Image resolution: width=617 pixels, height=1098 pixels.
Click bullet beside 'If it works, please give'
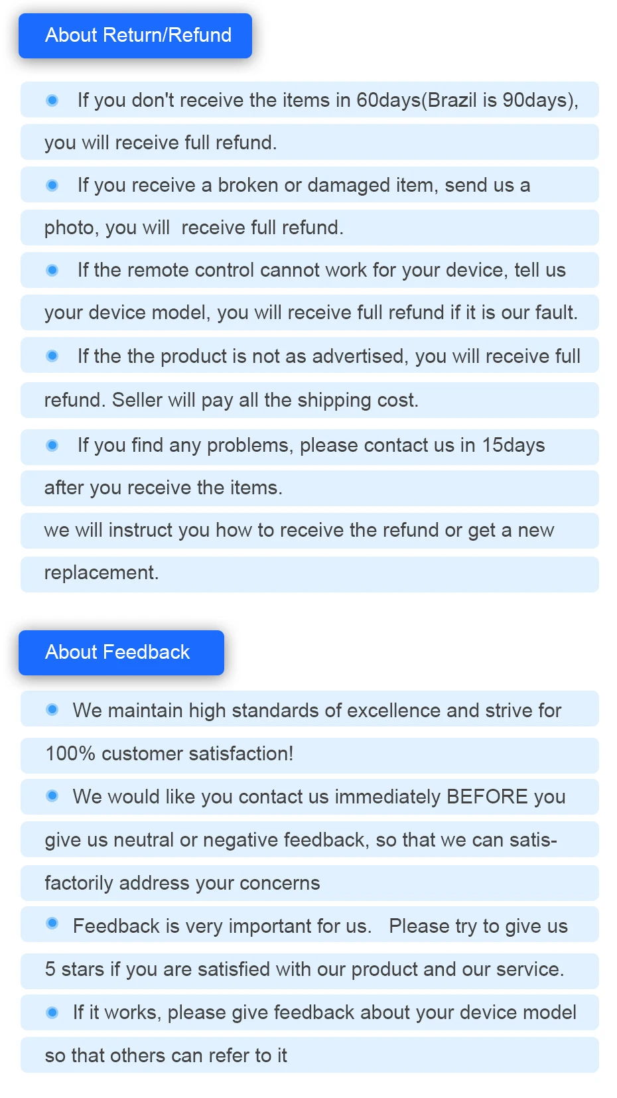tap(52, 1012)
